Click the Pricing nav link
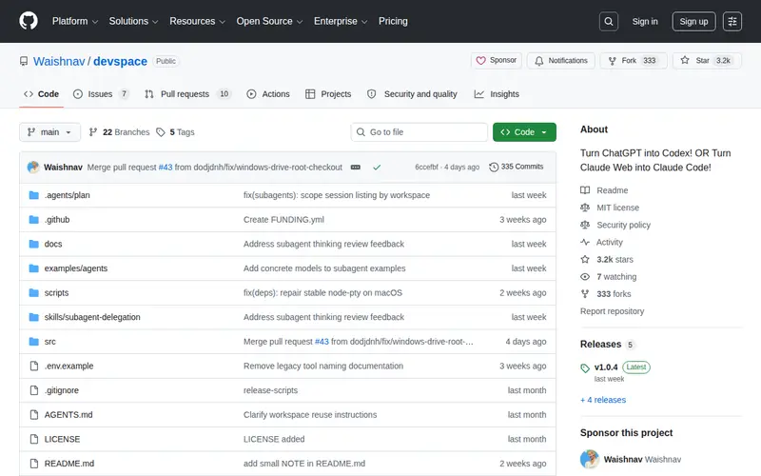The width and height of the screenshot is (761, 476). point(393,21)
